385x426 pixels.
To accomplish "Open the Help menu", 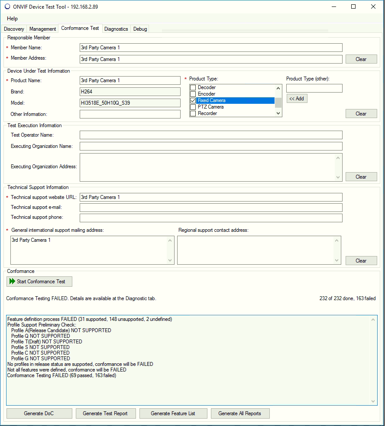I will click(13, 19).
